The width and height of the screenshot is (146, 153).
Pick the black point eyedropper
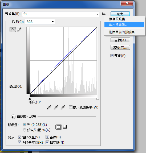click(x=49, y=107)
